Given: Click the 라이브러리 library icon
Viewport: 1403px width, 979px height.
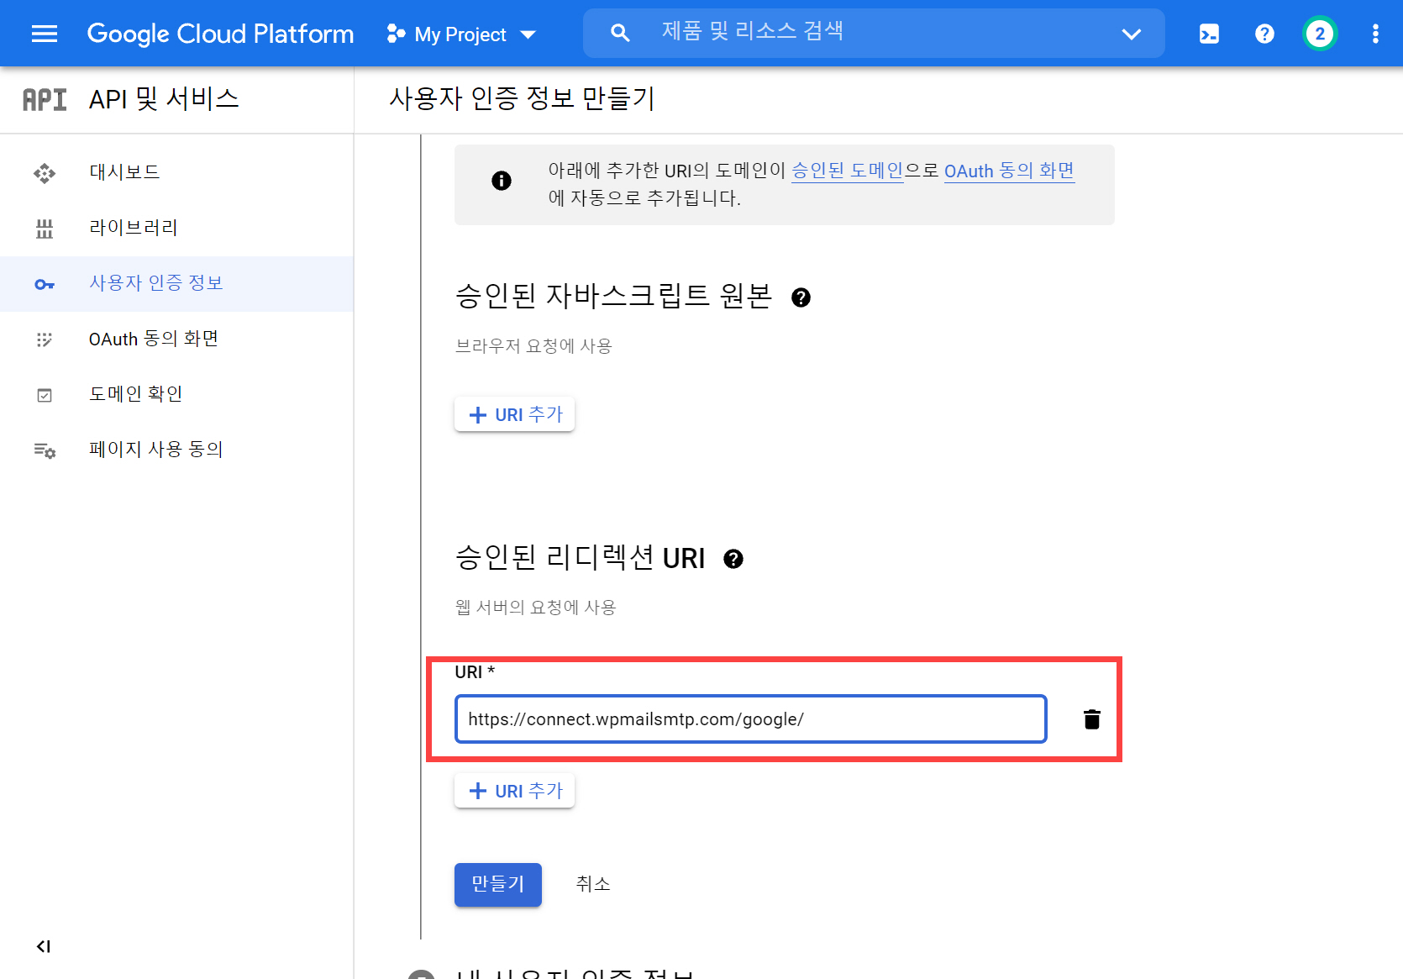Looking at the screenshot, I should coord(45,229).
